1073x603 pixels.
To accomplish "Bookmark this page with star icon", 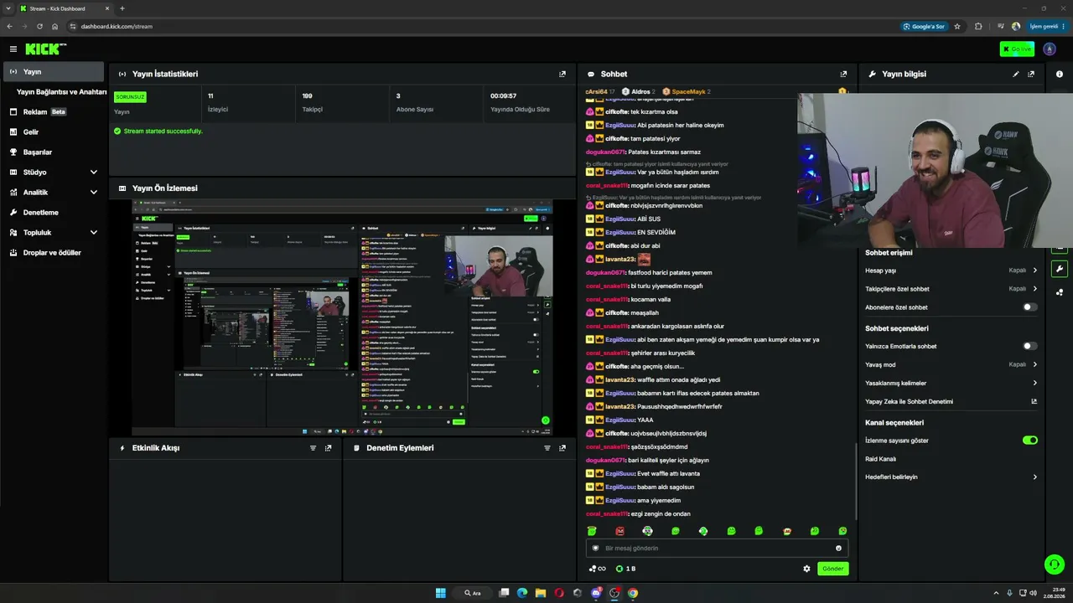I will [x=957, y=26].
